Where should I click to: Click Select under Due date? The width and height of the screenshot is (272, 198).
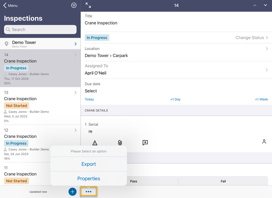pos(91,91)
